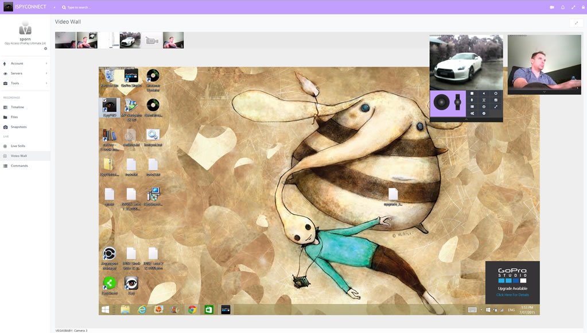Open notifications with the bell icon
The image size is (587, 333).
point(563,7)
